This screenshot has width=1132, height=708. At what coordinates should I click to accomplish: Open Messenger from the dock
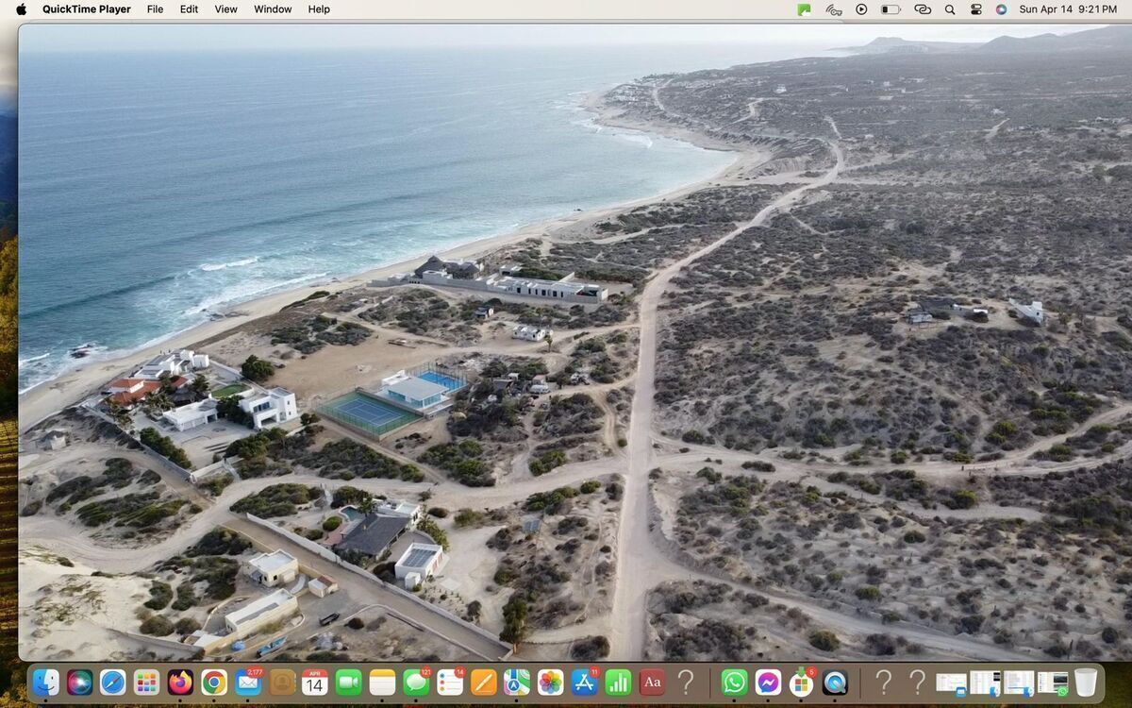pyautogui.click(x=768, y=682)
